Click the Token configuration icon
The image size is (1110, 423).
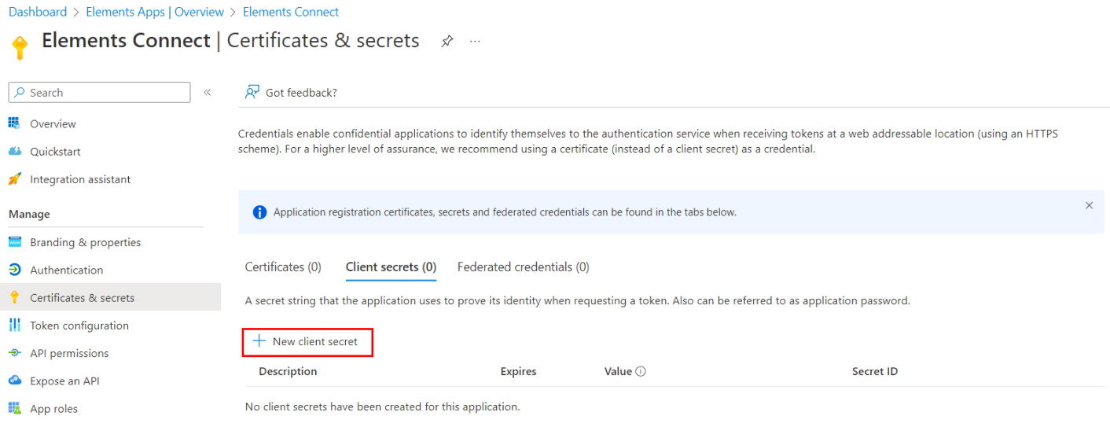click(x=14, y=326)
